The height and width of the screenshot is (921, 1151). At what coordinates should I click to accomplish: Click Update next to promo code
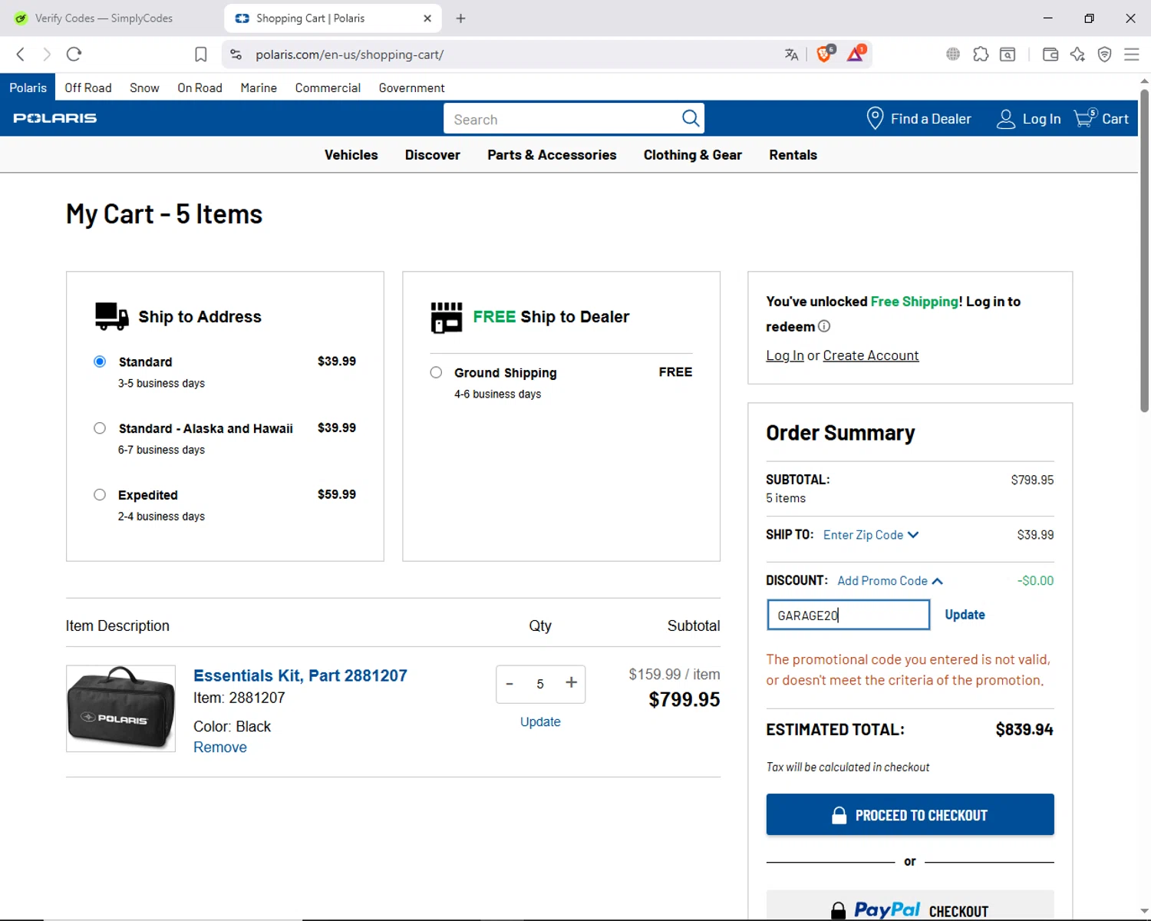click(x=965, y=615)
